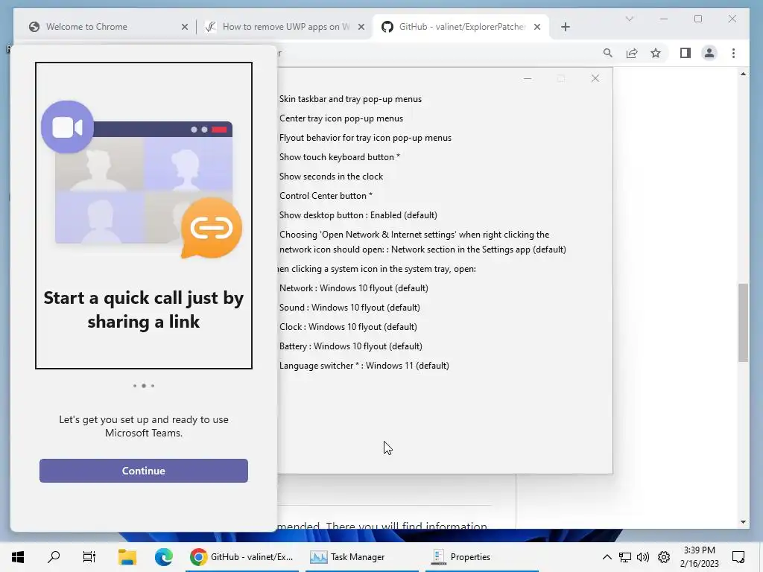Show hidden tray icons chevron

[607, 557]
